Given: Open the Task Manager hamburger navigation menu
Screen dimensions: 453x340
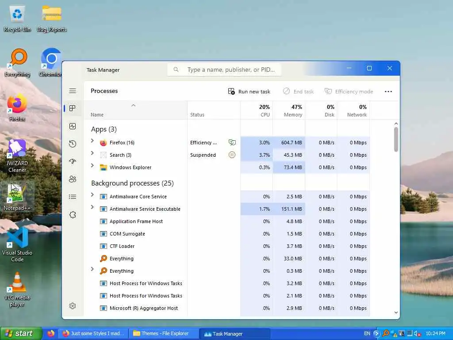Looking at the screenshot, I should [x=73, y=91].
